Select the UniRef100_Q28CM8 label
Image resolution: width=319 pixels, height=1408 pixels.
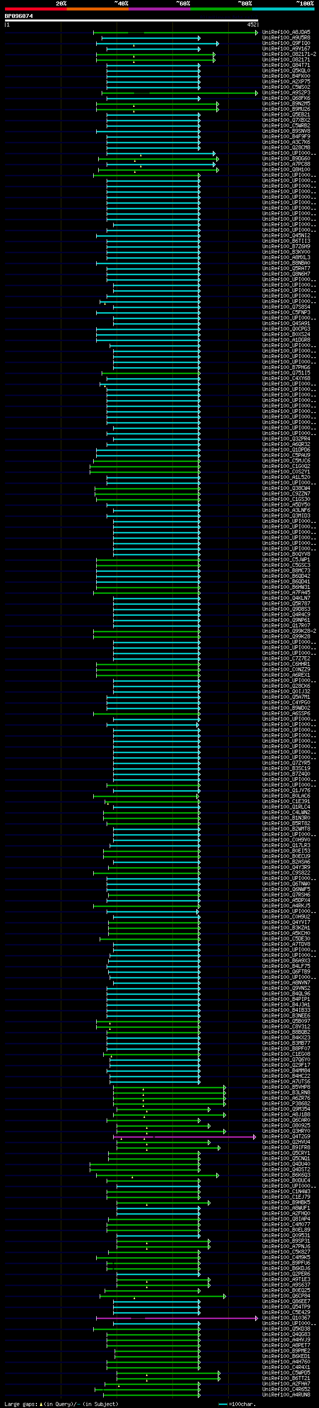tap(286, 147)
